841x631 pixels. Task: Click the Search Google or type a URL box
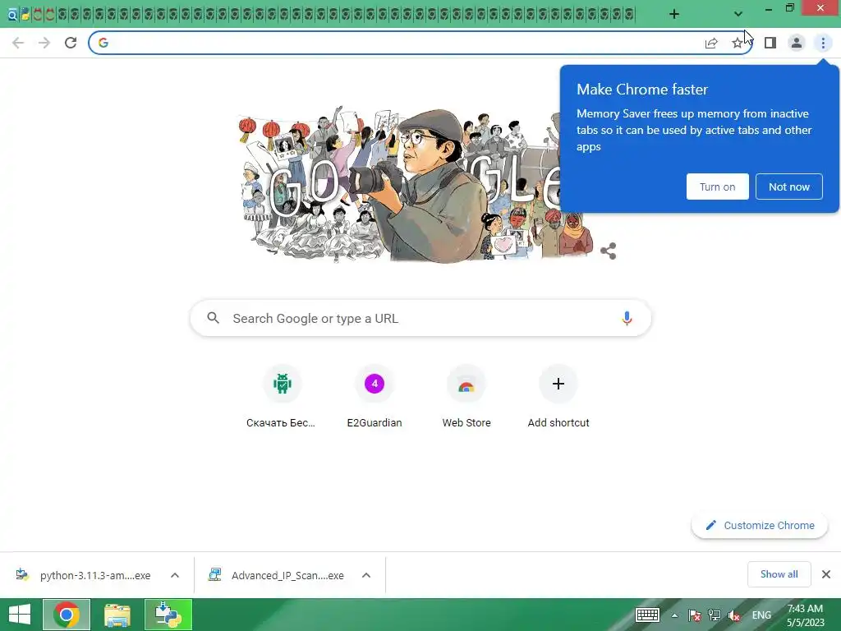(x=420, y=318)
